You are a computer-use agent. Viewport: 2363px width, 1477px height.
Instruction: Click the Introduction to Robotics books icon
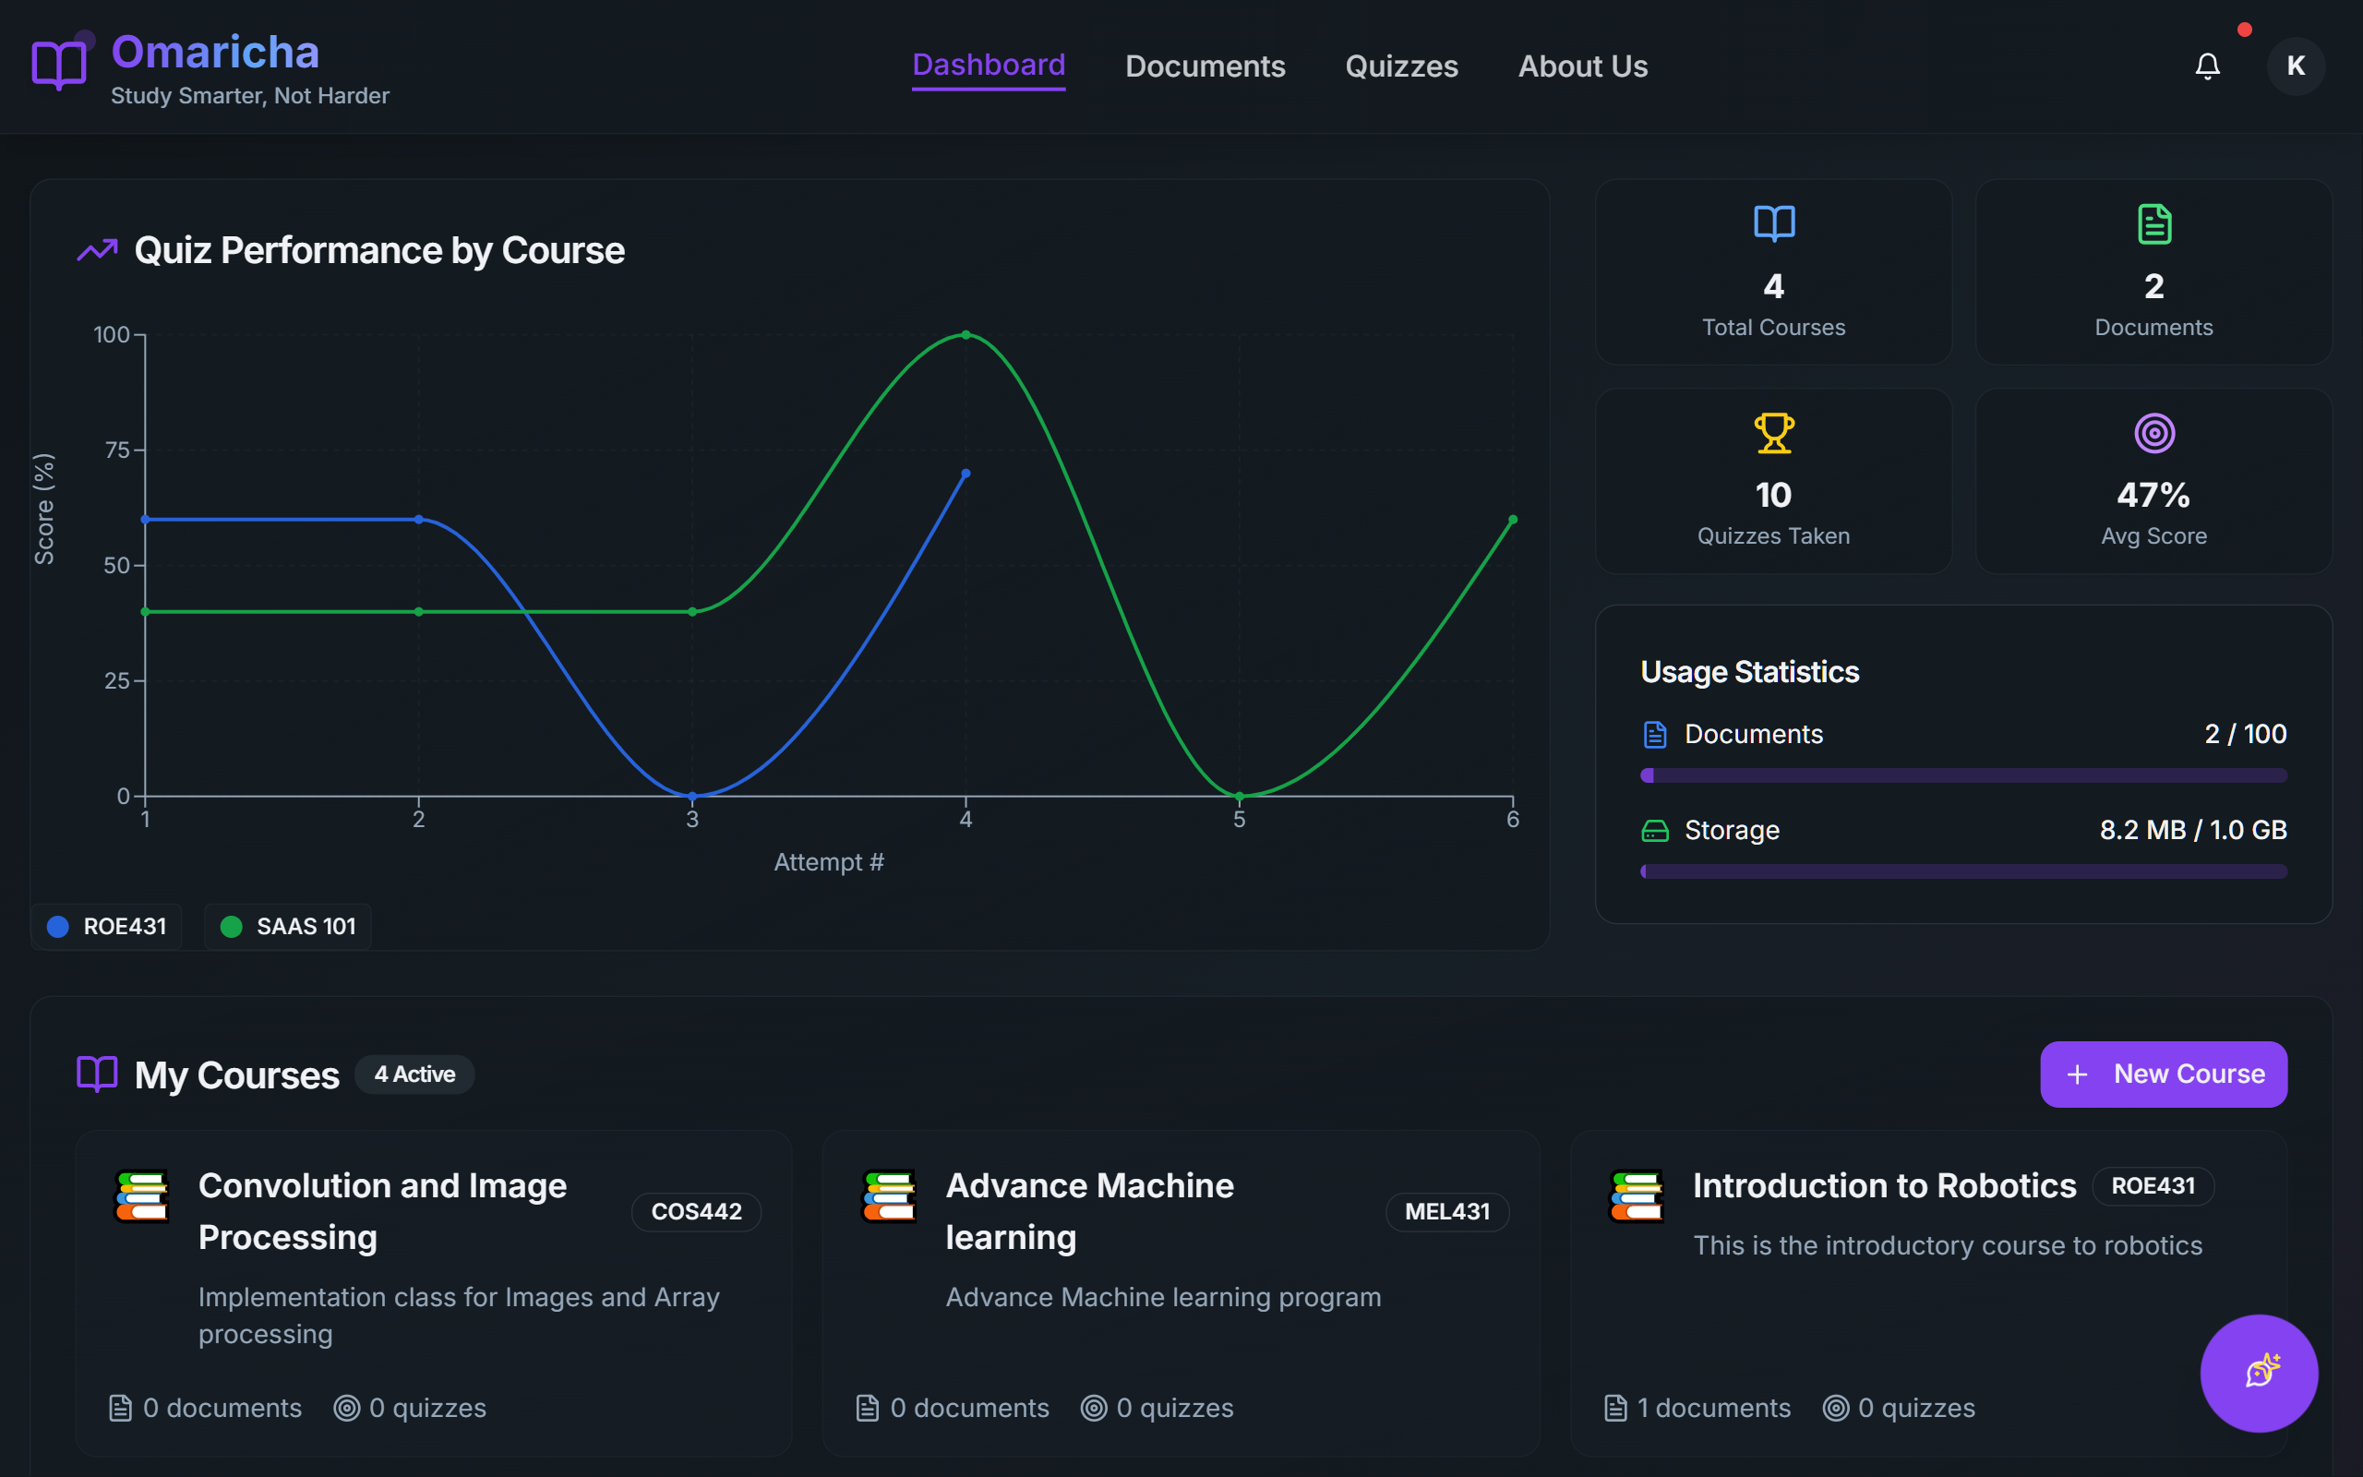tap(1637, 1195)
